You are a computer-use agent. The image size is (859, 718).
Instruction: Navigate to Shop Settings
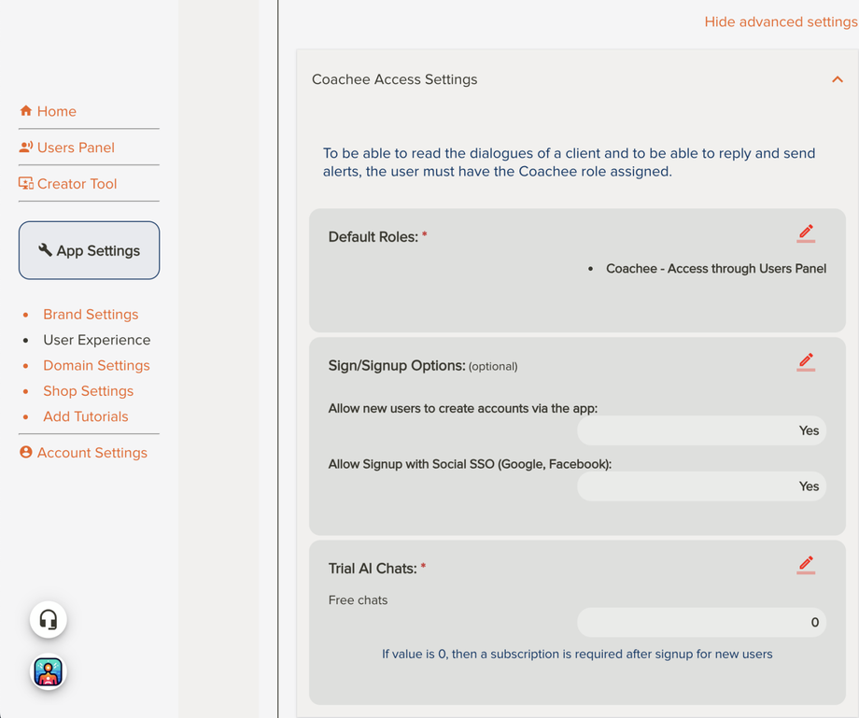(88, 391)
